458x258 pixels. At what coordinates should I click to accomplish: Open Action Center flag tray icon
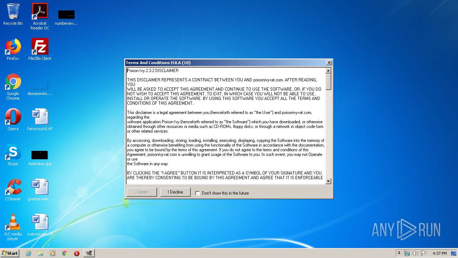(x=424, y=253)
